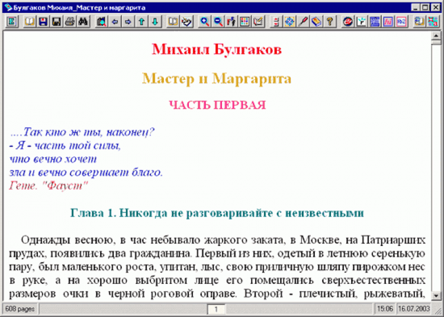Click the page number field showing 1
Image resolution: width=444 pixels, height=317 pixels.
coord(216,309)
